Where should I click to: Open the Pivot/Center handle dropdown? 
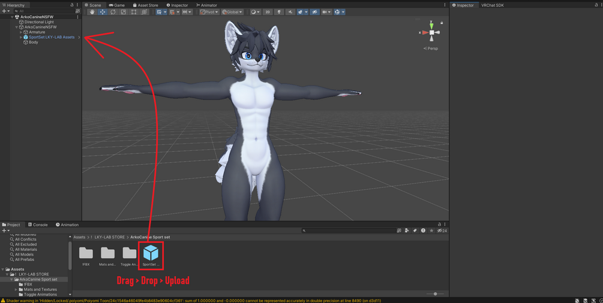point(209,12)
